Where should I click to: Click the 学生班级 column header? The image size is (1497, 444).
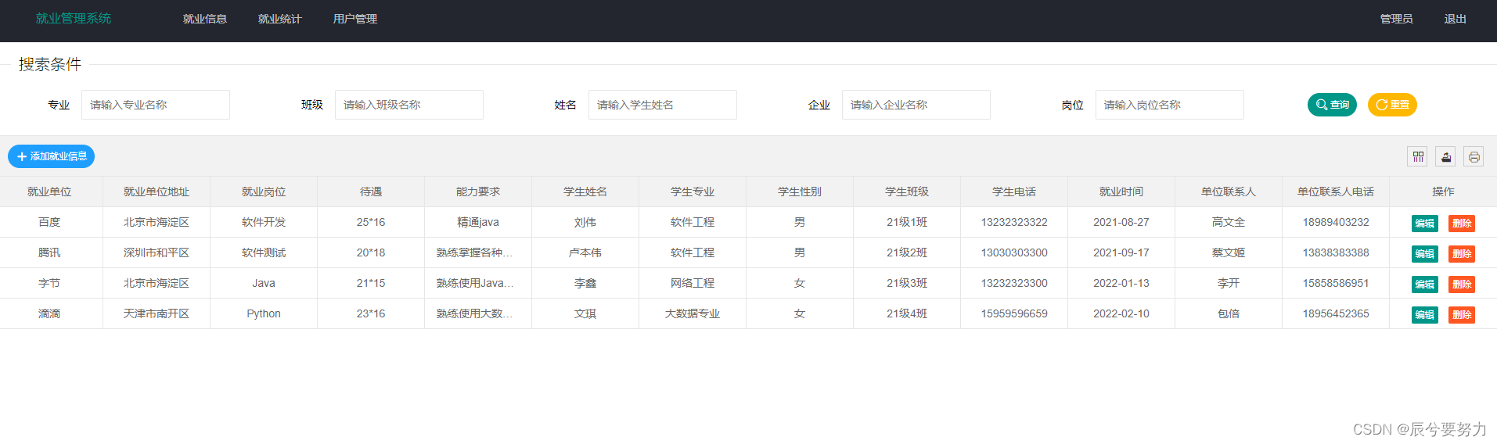tap(907, 192)
